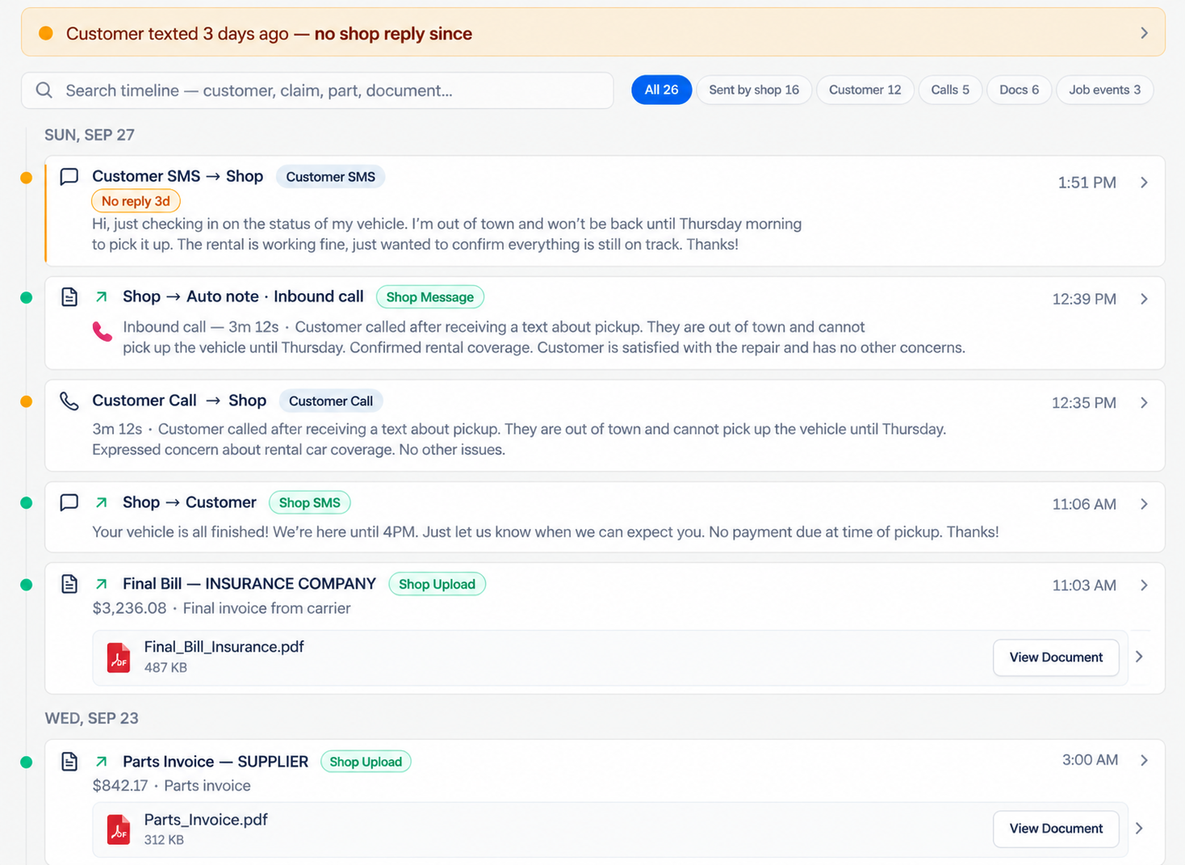Viewport: 1185px width, 865px height.
Task: Click the $3,236.08 amount text
Action: tap(129, 608)
